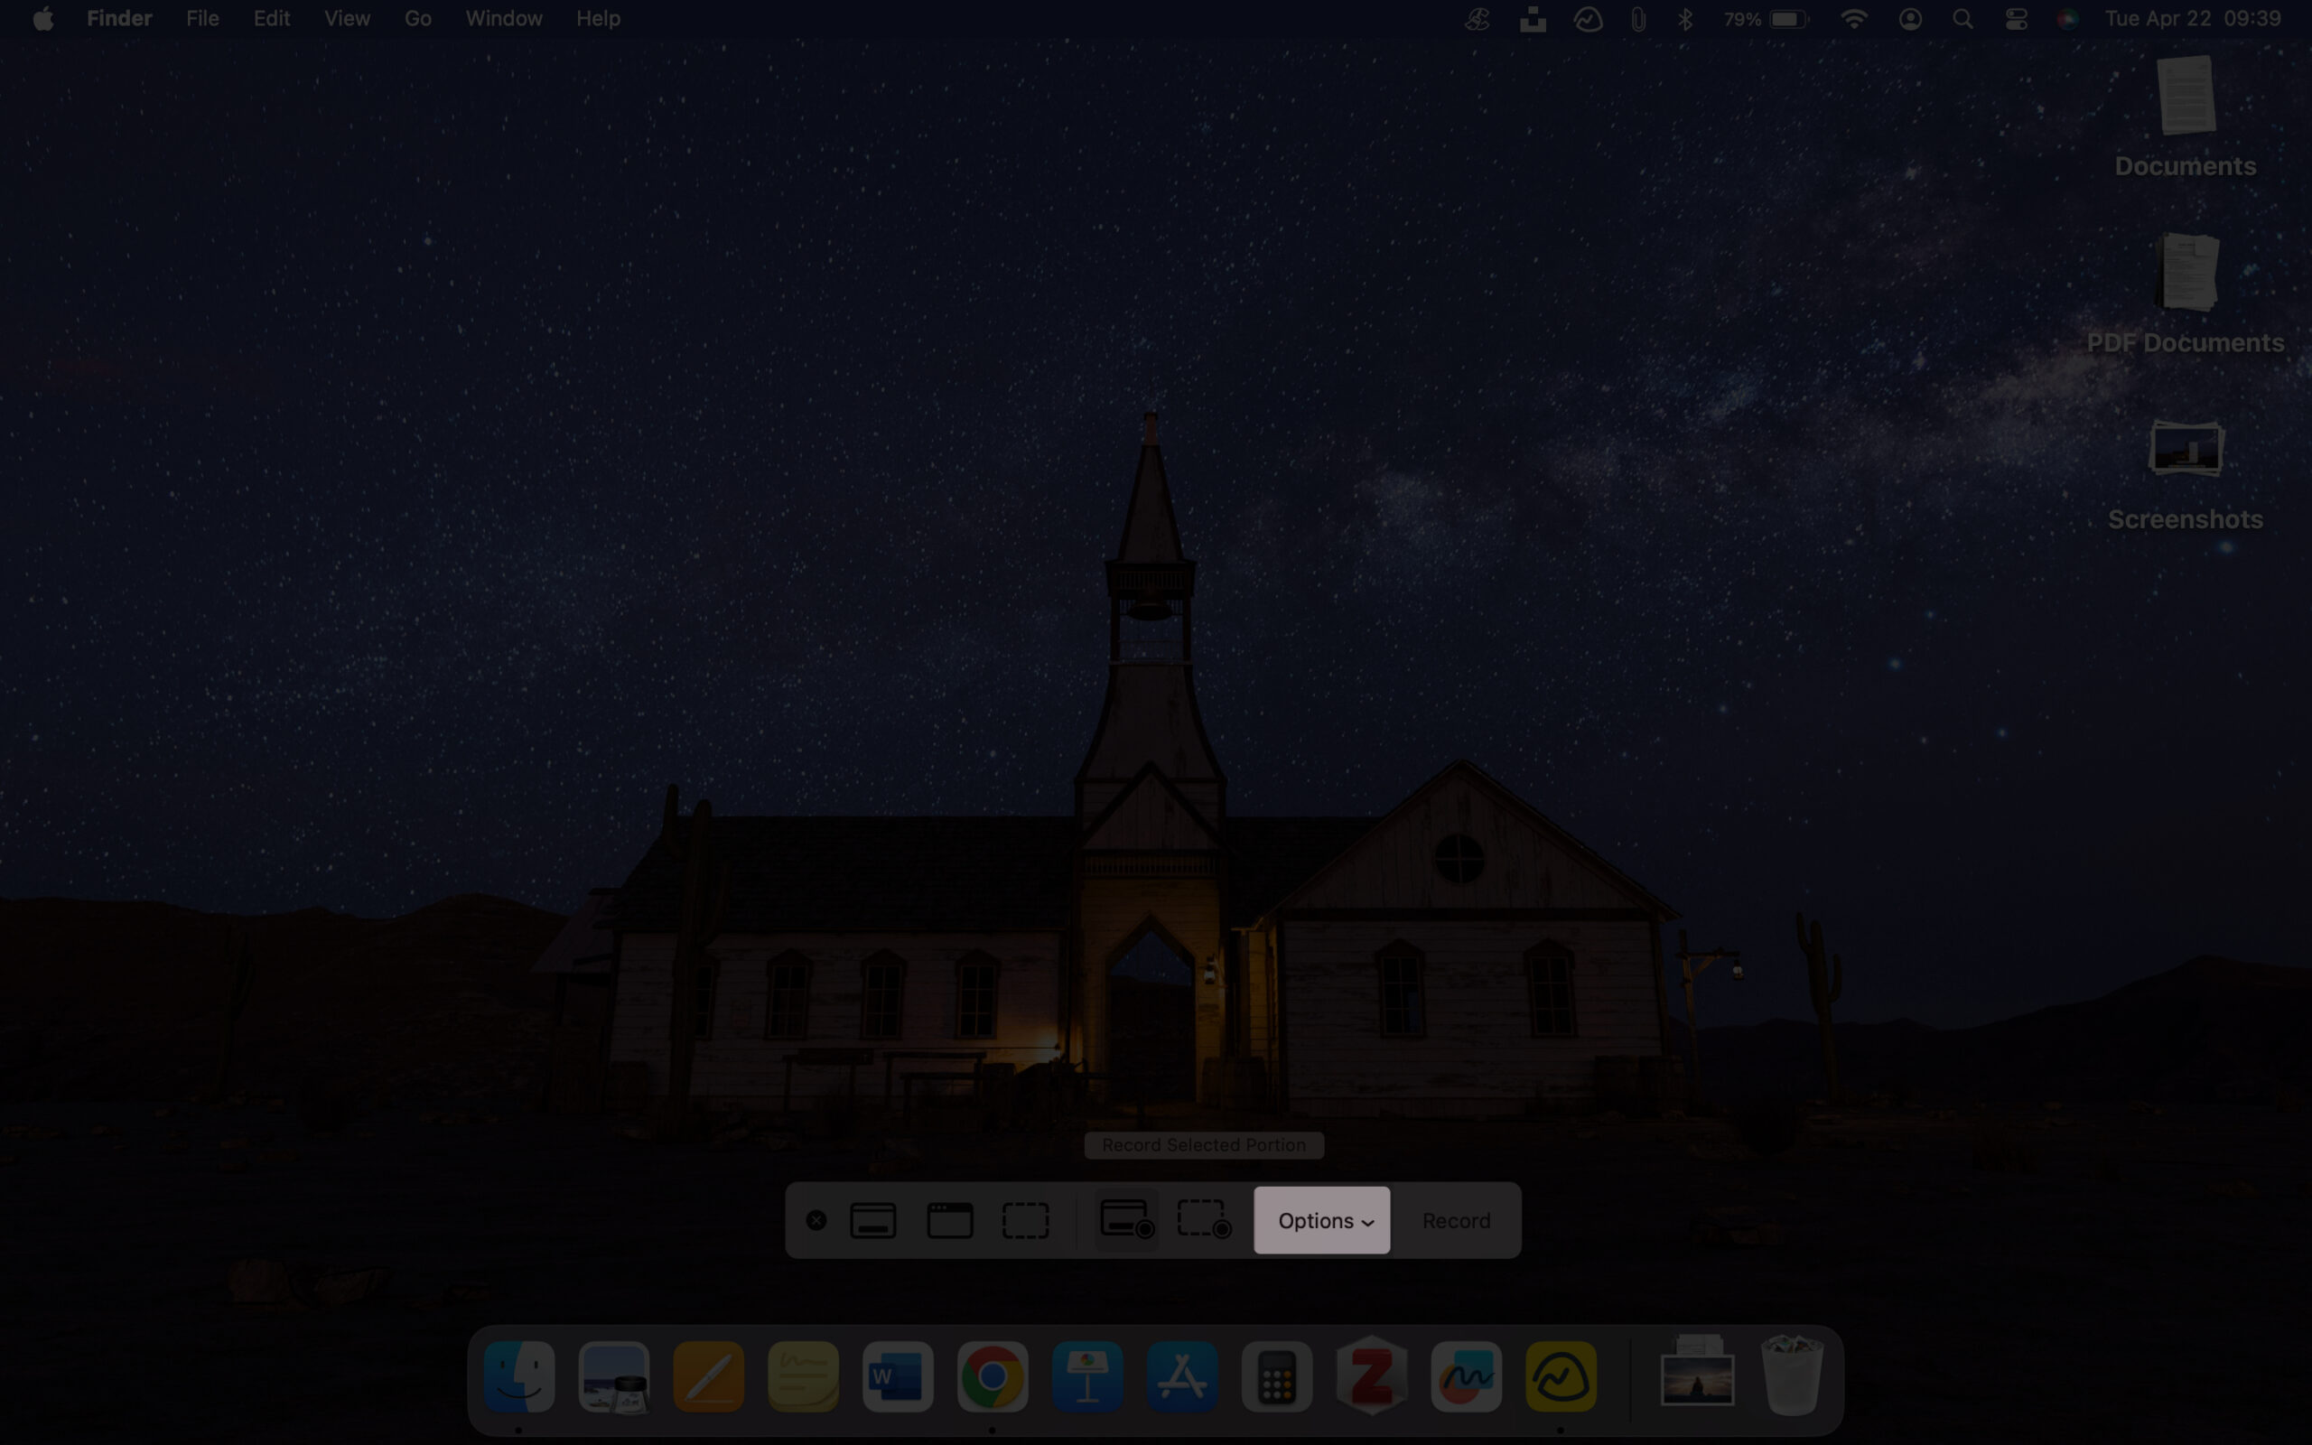Click the Wi-Fi status icon
The height and width of the screenshot is (1445, 2312).
point(1854,17)
